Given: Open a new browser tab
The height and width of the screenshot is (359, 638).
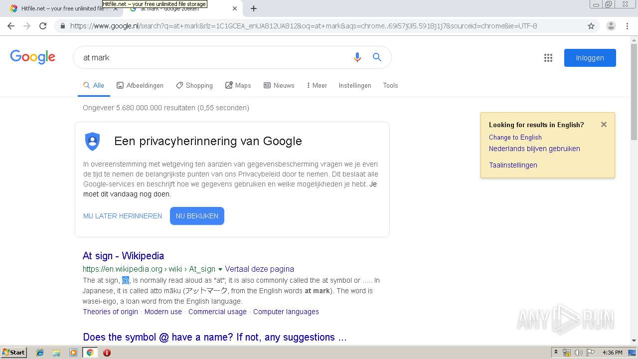Looking at the screenshot, I should (x=254, y=8).
